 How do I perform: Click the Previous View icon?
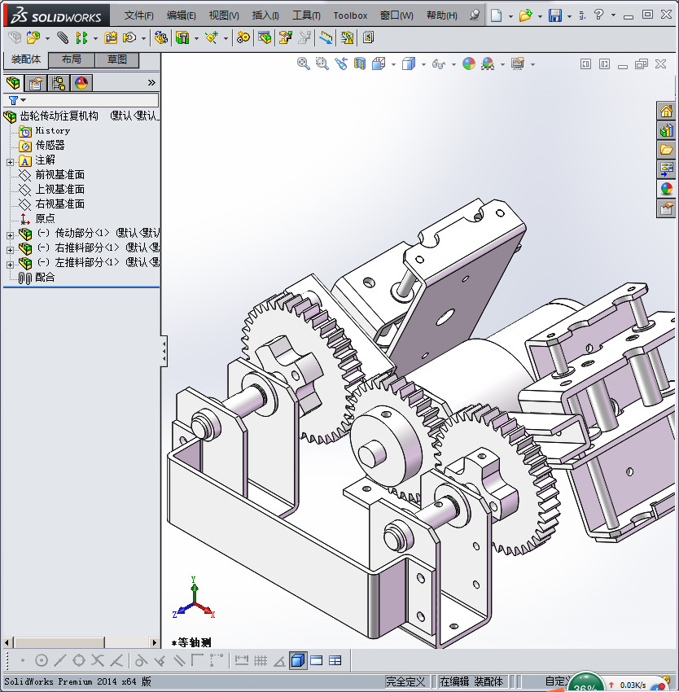341,64
